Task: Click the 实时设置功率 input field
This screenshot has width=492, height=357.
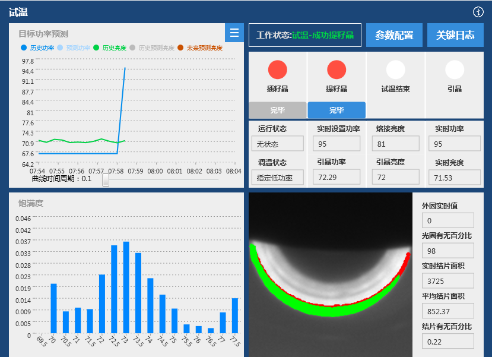Action: click(336, 144)
